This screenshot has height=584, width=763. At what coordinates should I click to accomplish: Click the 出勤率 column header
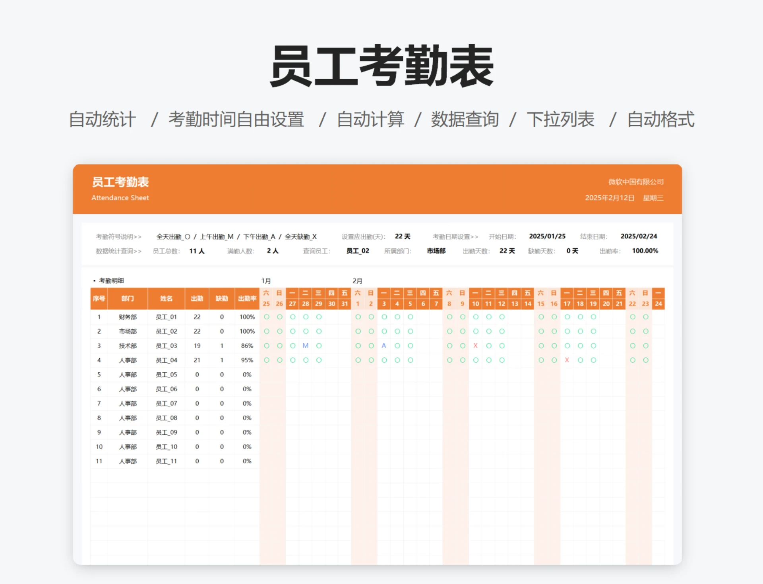click(247, 299)
